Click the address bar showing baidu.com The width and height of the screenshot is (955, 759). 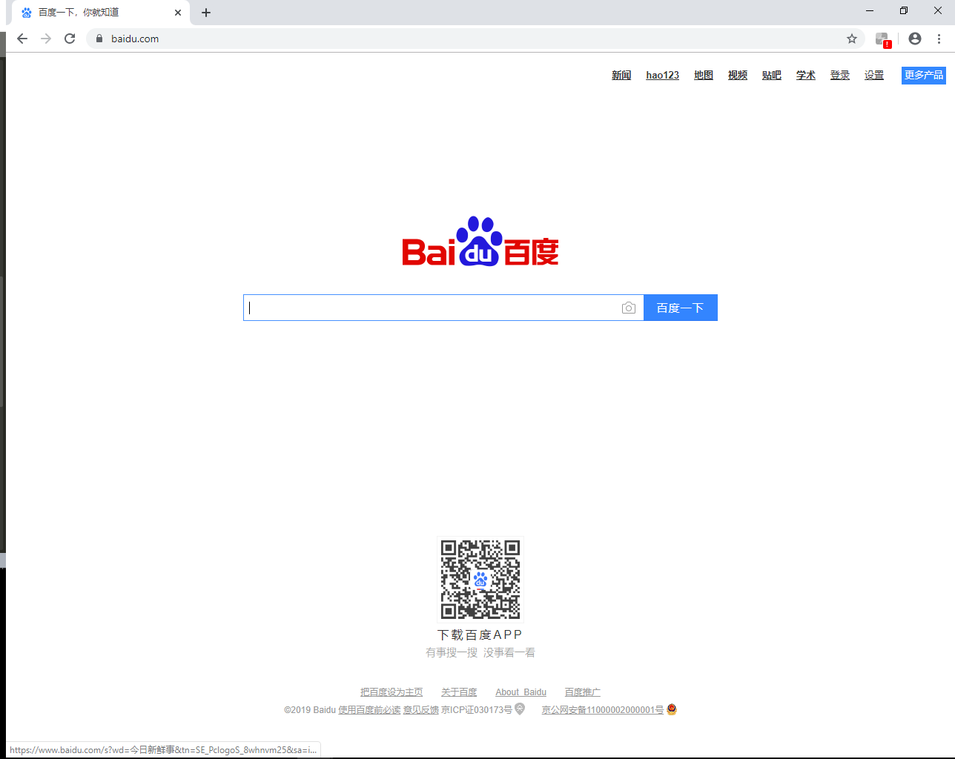tap(475, 39)
